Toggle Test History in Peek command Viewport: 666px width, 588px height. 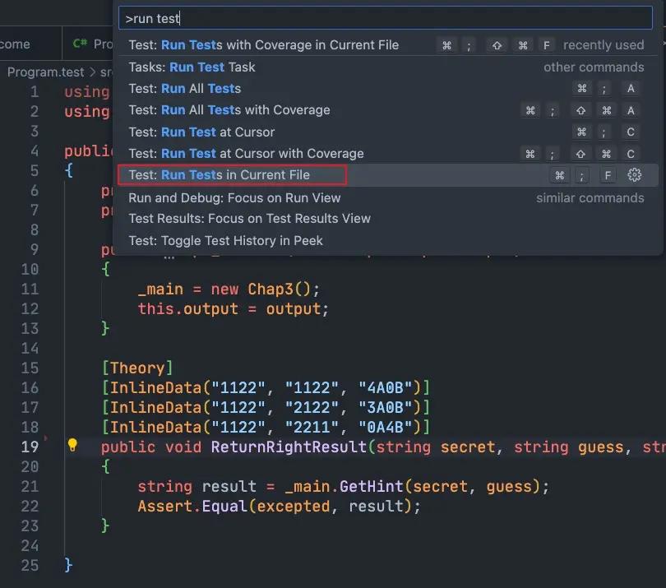(x=225, y=240)
